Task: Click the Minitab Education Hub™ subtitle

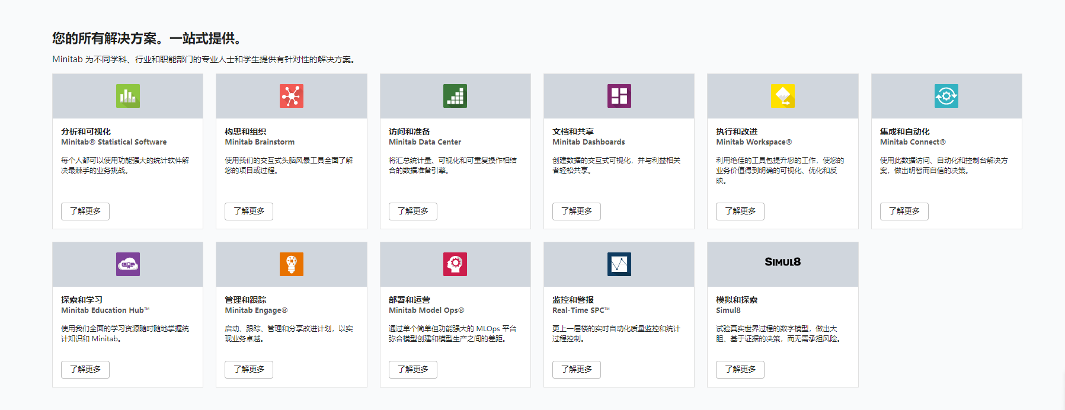Action: tap(105, 310)
